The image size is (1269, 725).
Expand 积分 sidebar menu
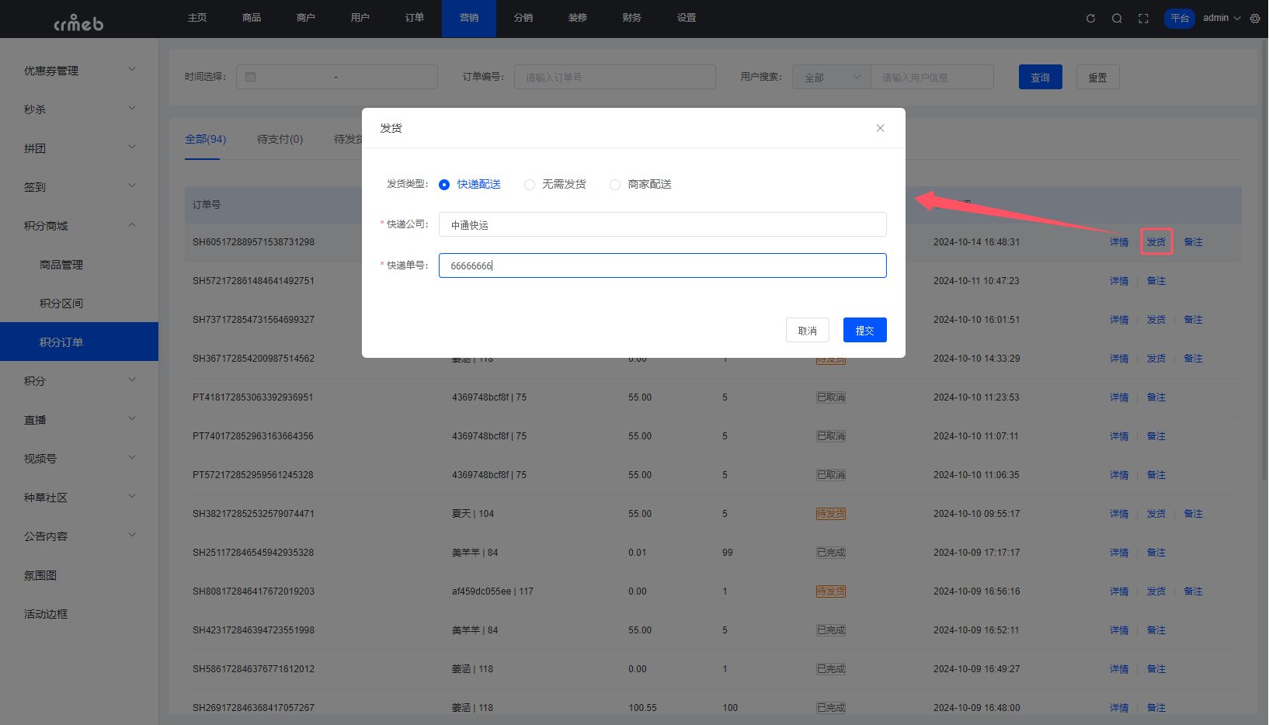79,381
